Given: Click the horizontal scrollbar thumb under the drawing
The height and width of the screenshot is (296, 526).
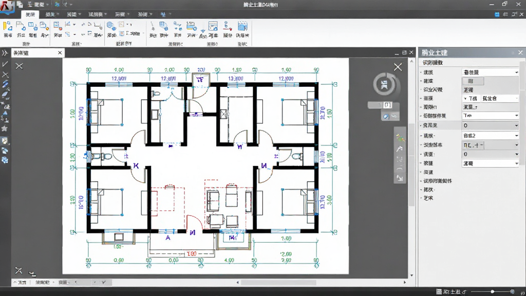Looking at the screenshot, I should [x=278, y=282].
